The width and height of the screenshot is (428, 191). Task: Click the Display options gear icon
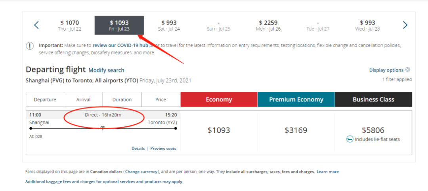pos(408,70)
